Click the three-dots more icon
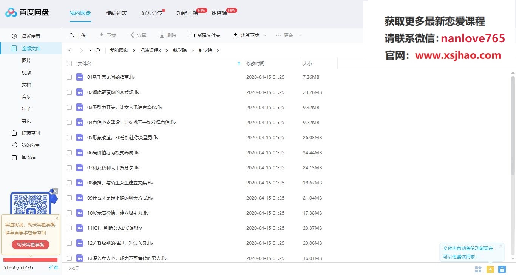Screen dimensions: 516x275 pyautogui.click(x=278, y=35)
